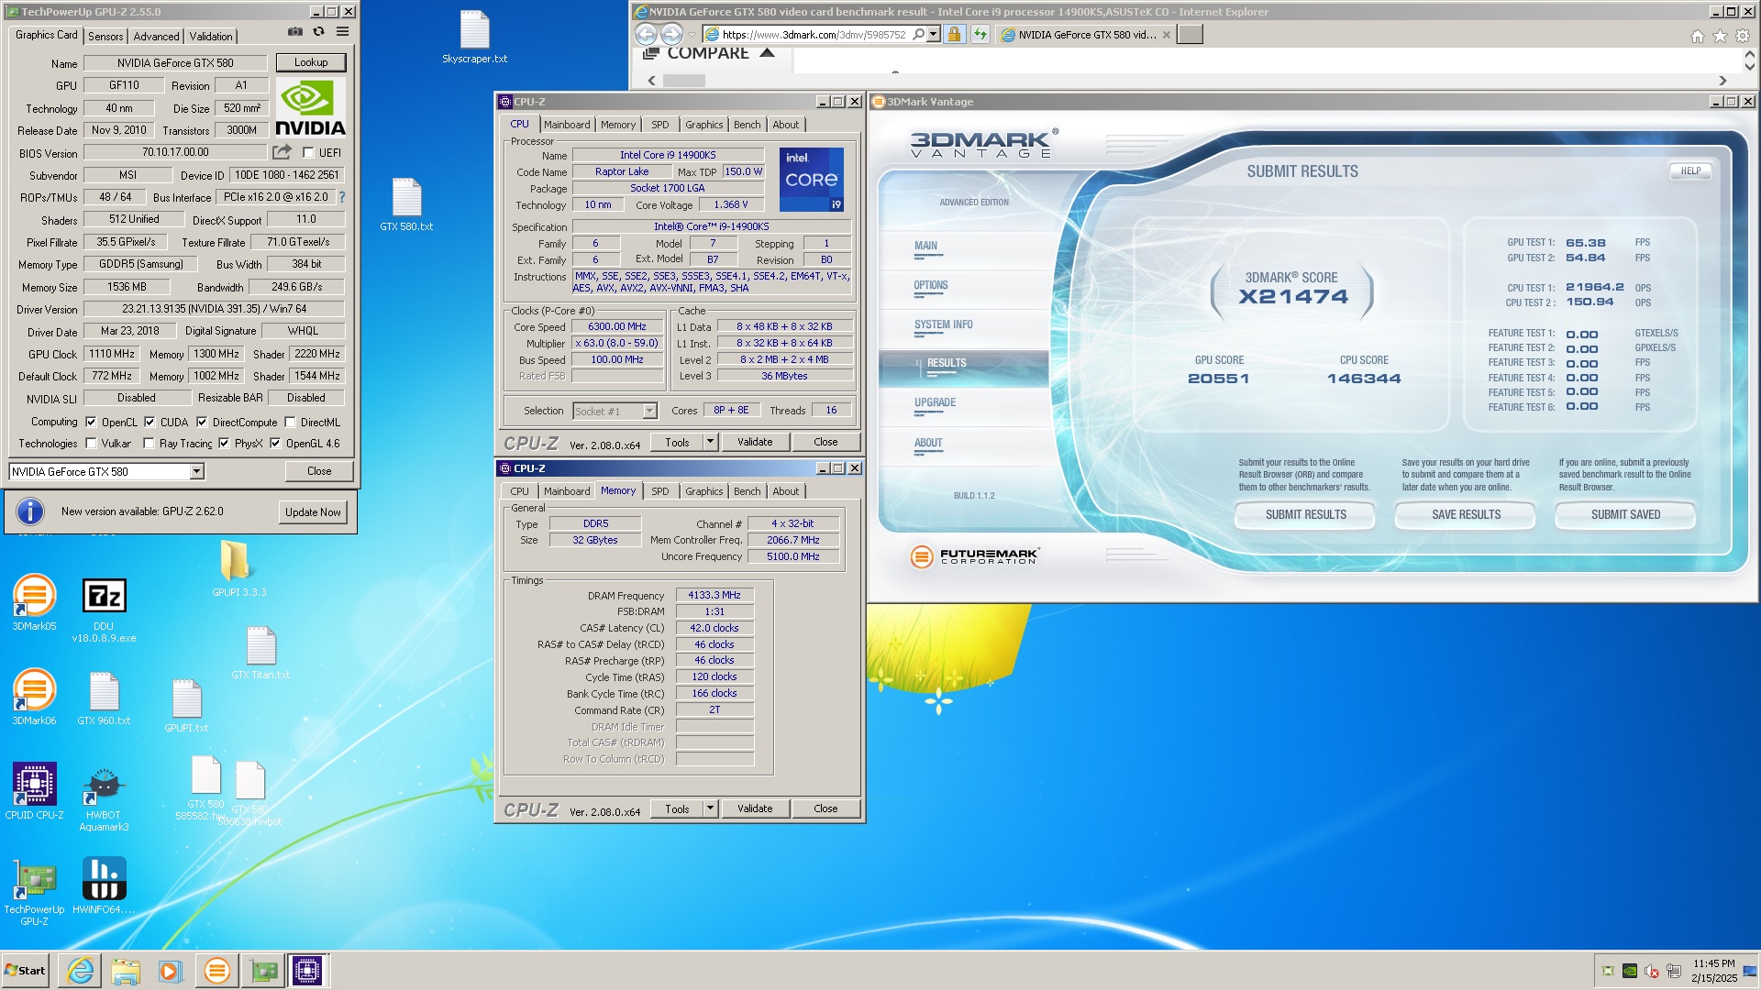Screen dimensions: 1761x990
Task: Click the GPU-Z refresh icon
Action: click(318, 32)
